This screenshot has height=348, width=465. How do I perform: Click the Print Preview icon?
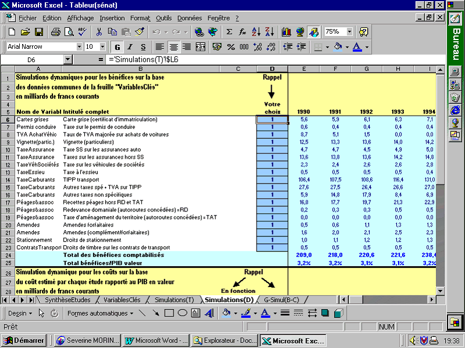coord(69,32)
